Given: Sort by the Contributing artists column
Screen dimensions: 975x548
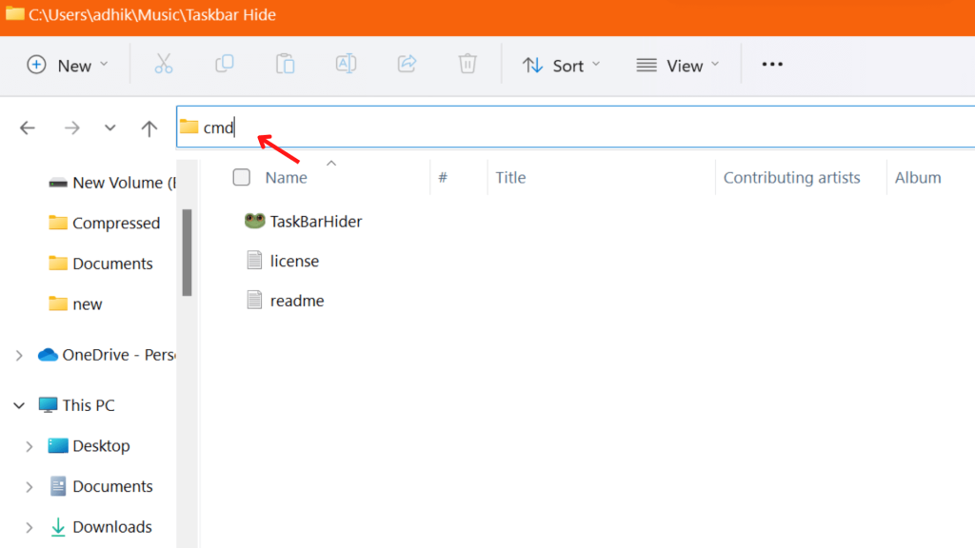Looking at the screenshot, I should pos(791,178).
